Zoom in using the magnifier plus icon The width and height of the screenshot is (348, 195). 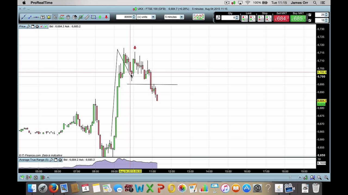(326, 177)
